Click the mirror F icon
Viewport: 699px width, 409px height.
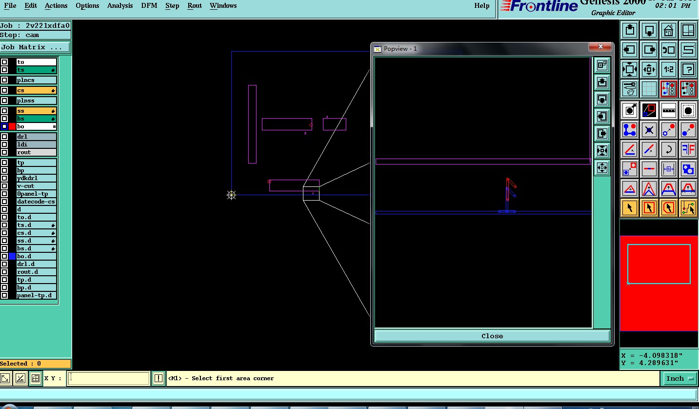tap(688, 149)
